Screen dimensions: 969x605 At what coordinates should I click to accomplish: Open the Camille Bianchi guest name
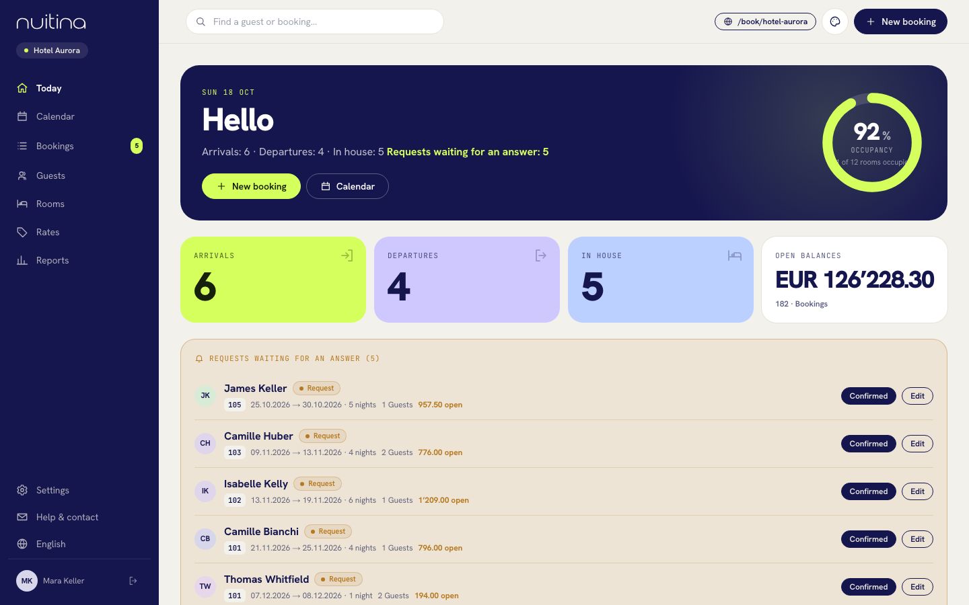[261, 532]
